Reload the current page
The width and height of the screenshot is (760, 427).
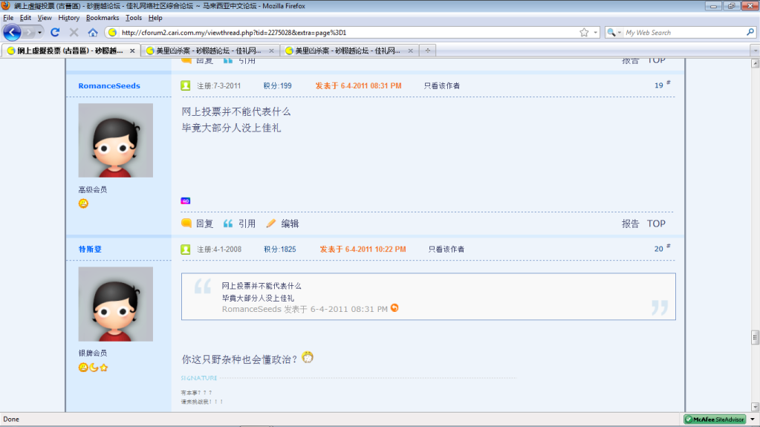55,33
